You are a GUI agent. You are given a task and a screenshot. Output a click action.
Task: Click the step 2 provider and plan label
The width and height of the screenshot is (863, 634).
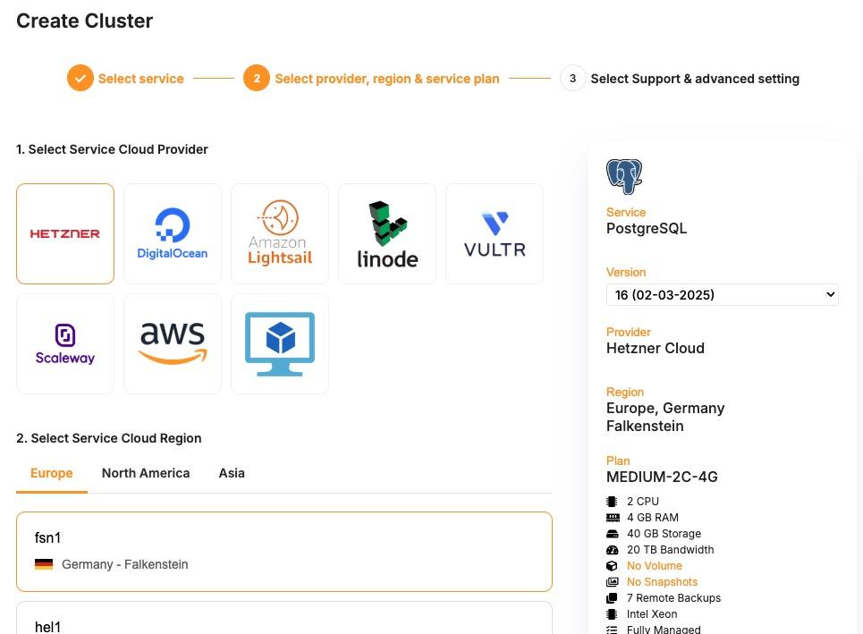coord(386,79)
